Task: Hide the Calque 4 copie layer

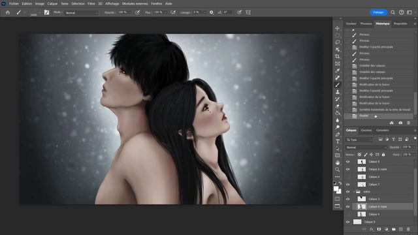Action: tap(348, 207)
